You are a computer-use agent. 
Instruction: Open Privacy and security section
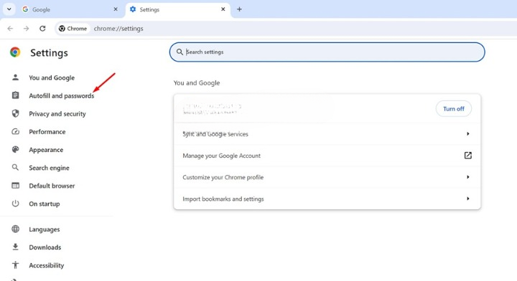pyautogui.click(x=57, y=114)
